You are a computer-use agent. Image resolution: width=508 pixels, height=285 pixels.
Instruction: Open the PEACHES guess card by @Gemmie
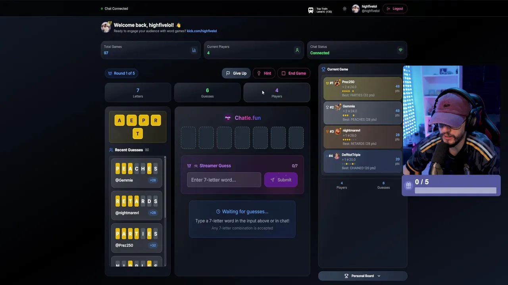pos(137,172)
